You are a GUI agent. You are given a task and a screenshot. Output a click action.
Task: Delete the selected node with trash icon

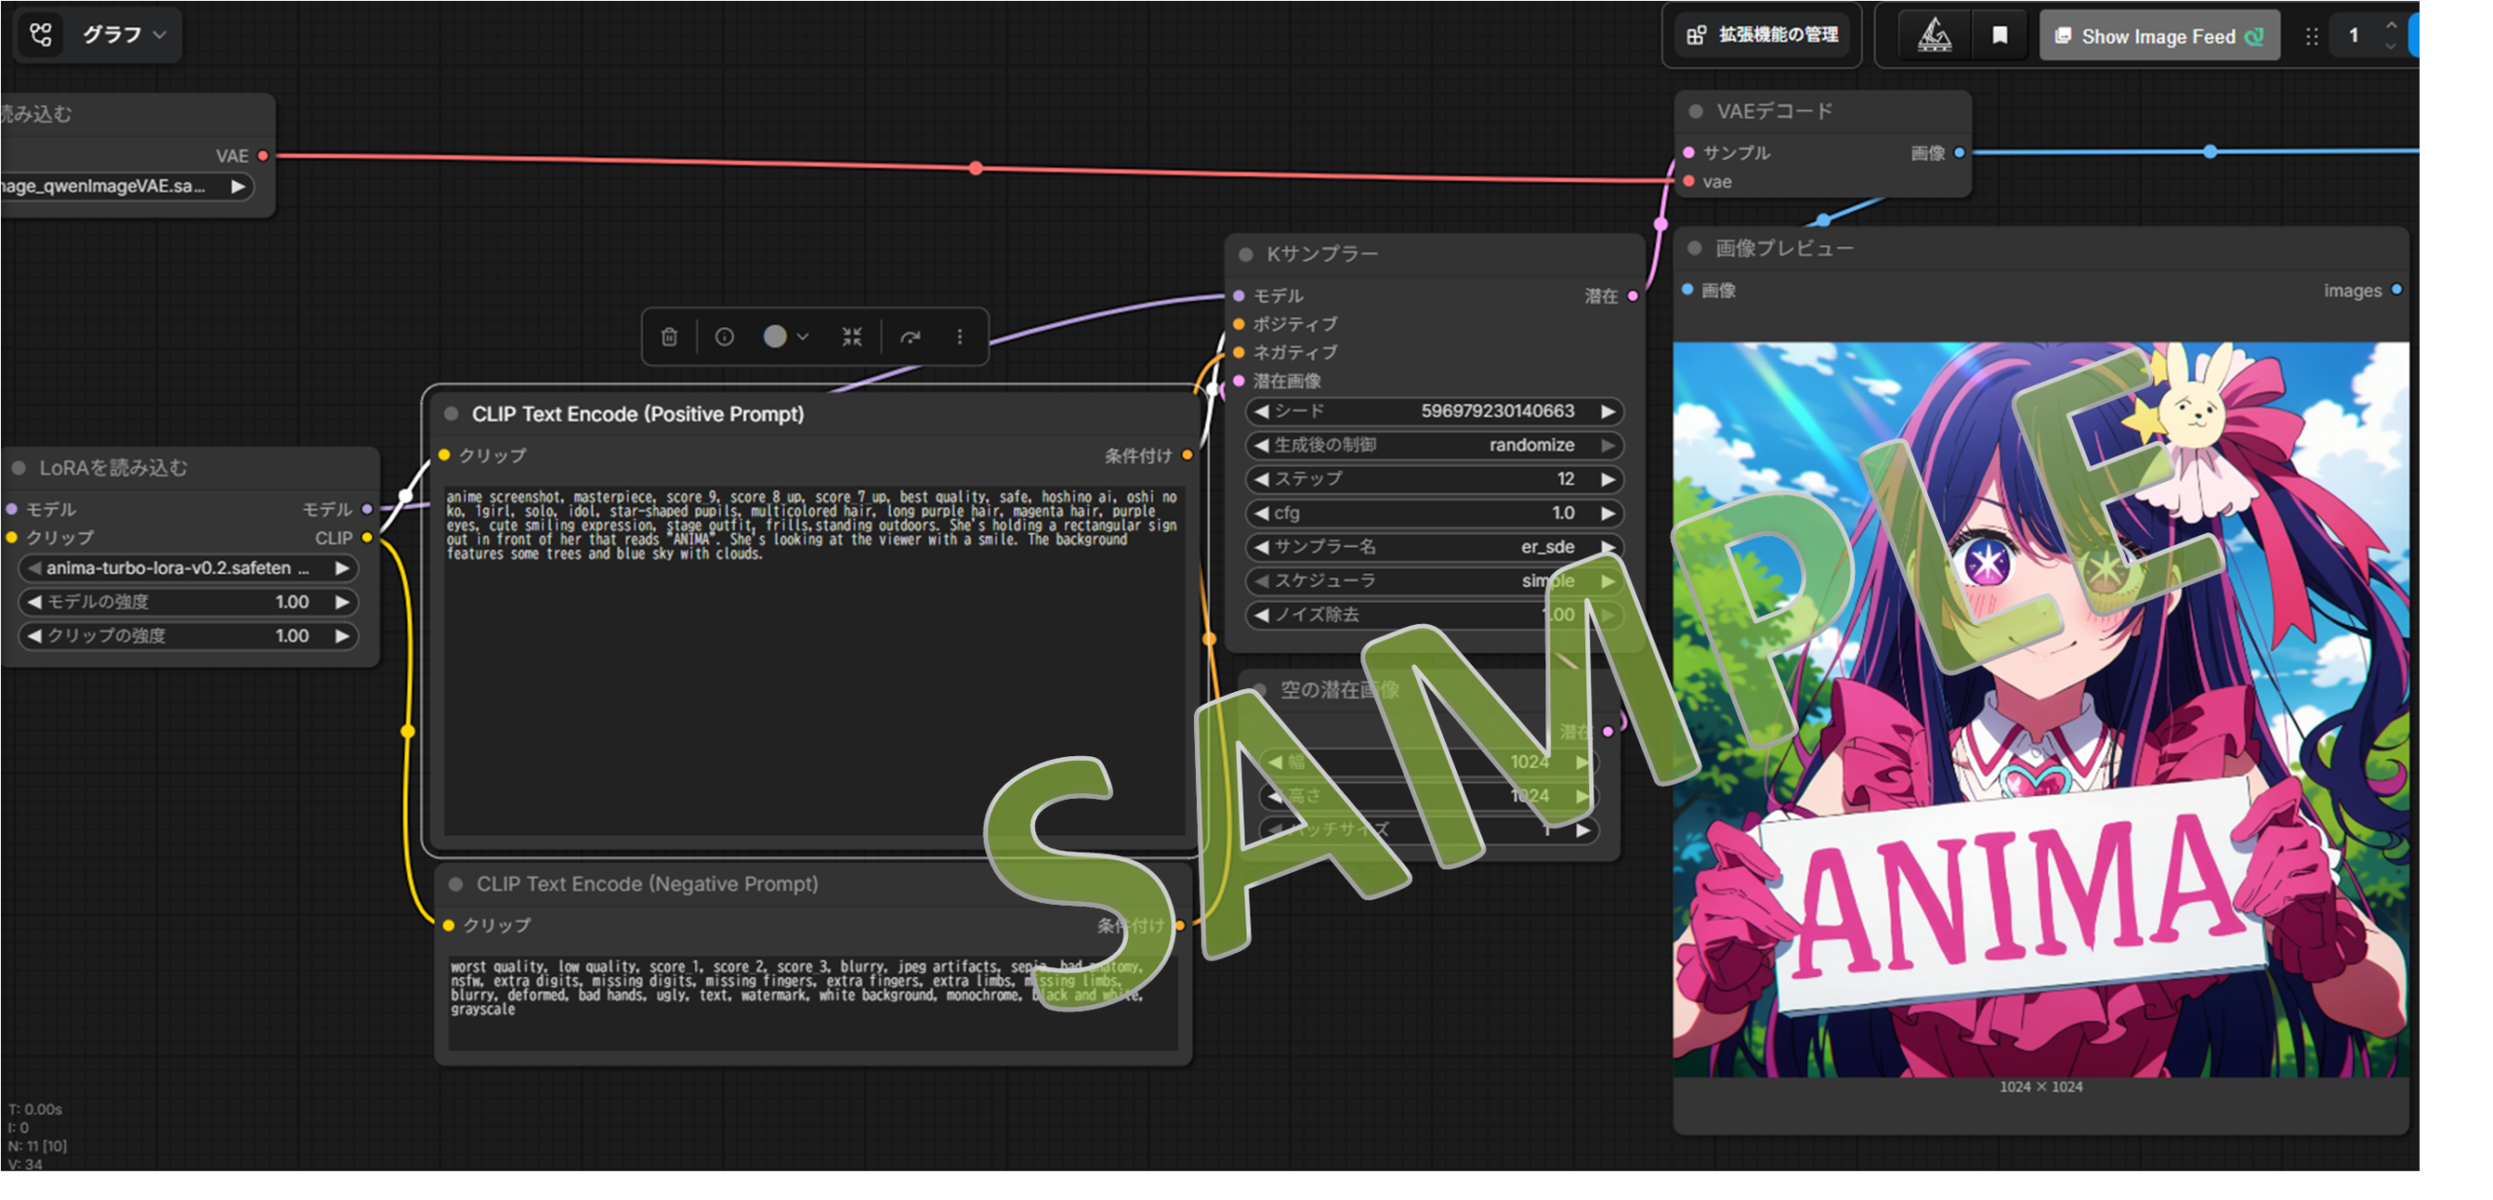(669, 337)
